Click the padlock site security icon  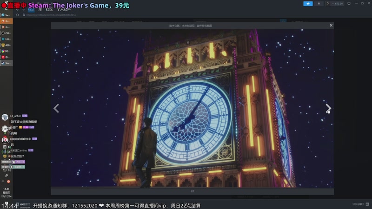[x=24, y=15]
